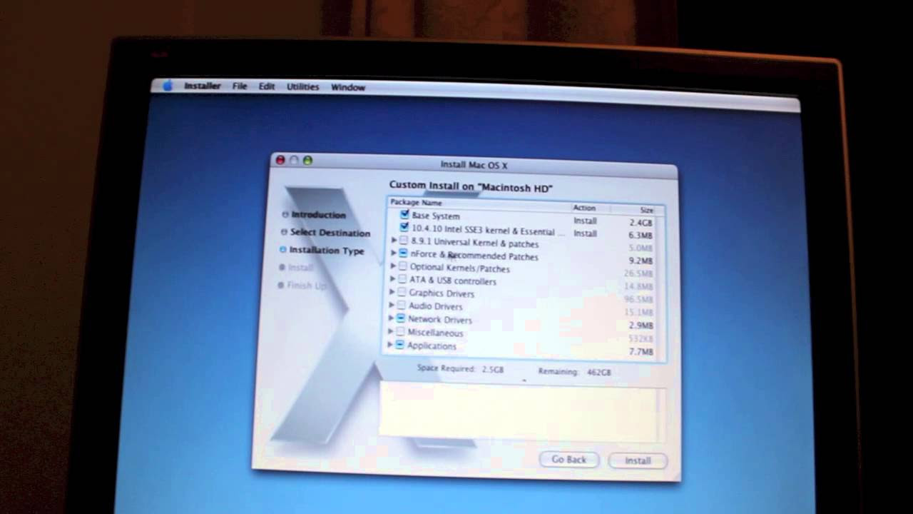Expand 8.9.1 Universal Kernel & patches
This screenshot has width=913, height=514.
pyautogui.click(x=394, y=241)
